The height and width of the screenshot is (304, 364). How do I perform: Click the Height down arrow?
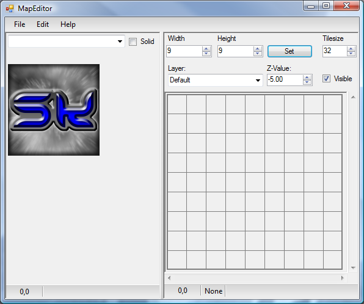258,54
